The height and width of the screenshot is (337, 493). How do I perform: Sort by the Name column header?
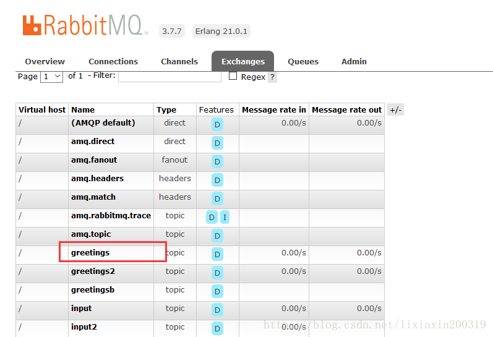(83, 109)
